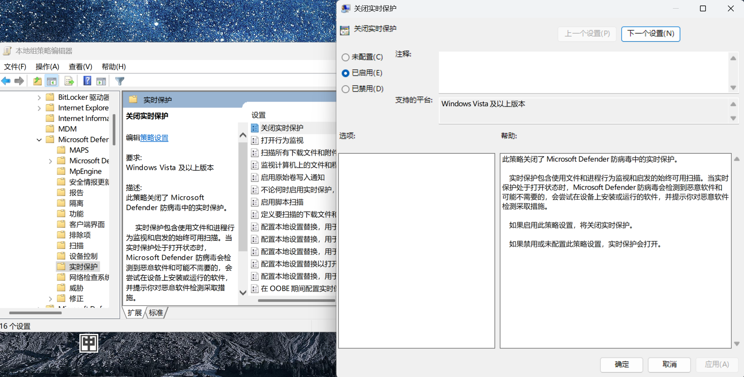Click the Back arrow in Group Policy Editor toolbar
The image size is (744, 377).
click(x=6, y=81)
